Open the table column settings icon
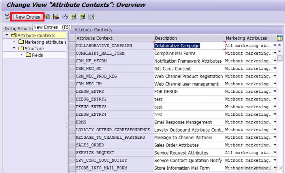Image resolution: width=285 pixels, height=173 pixels. [280, 38]
